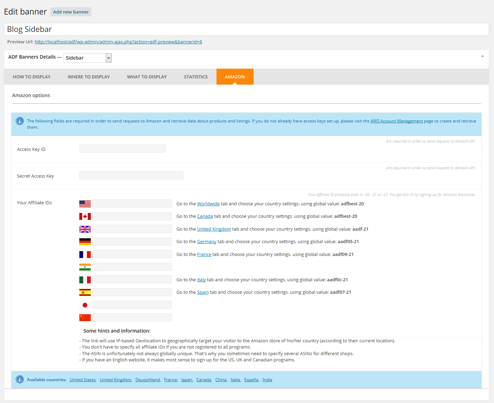
Task: Click the Italy flag icon
Action: pos(85,280)
